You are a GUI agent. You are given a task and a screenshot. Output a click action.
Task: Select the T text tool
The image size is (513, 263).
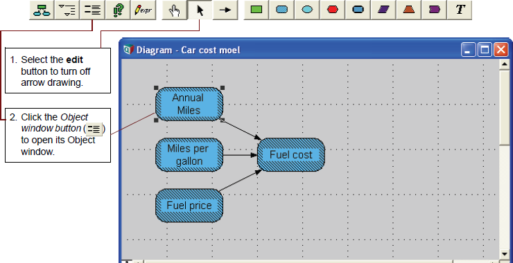pos(460,10)
